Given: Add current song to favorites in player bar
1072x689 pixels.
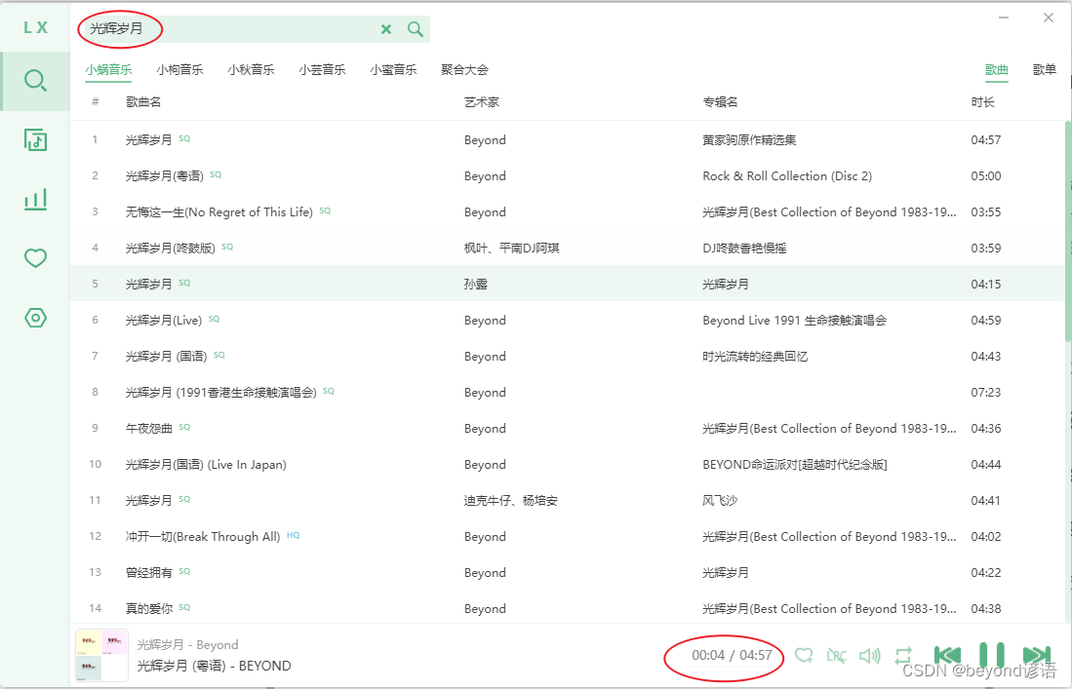Looking at the screenshot, I should 804,656.
